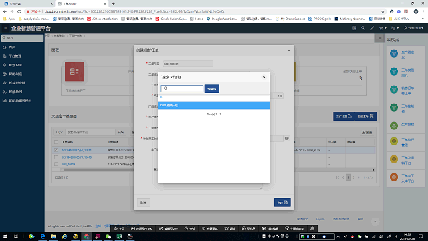Image resolution: width=428 pixels, height=241 pixels.
Task: Open the header dropdown next to the star
Action: [x=395, y=28]
